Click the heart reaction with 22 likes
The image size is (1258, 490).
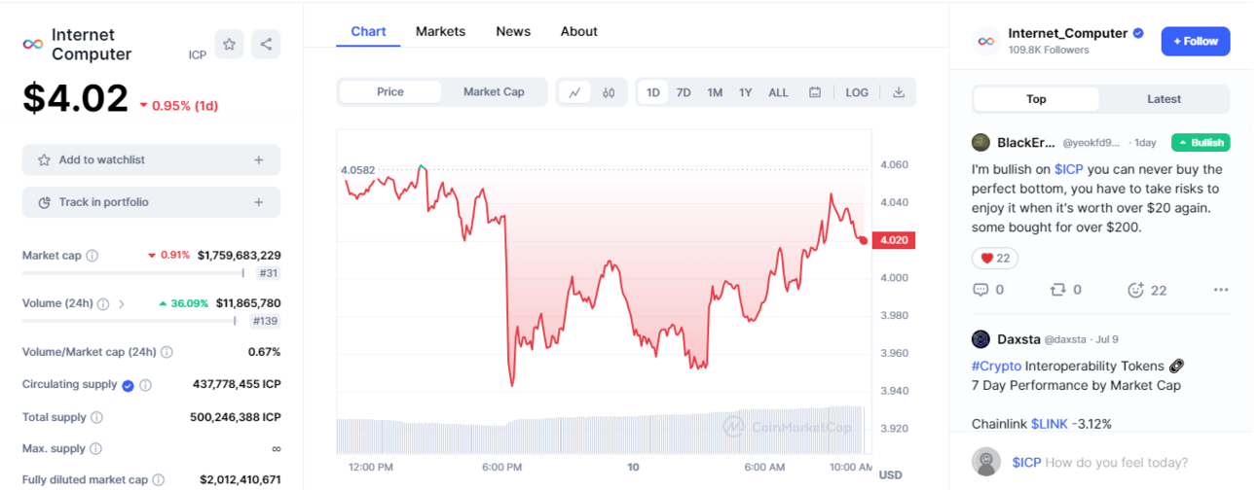tap(995, 258)
